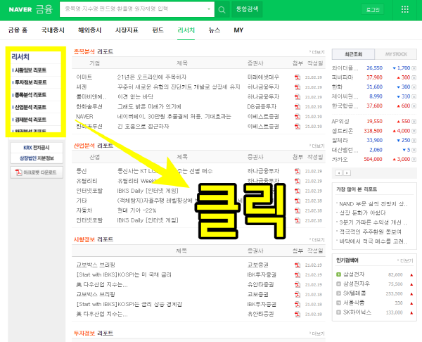Open 산업분석 리포트 in the sidebar

30,107
